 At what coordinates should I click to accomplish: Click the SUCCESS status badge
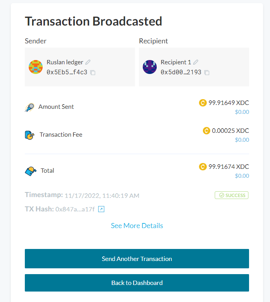click(232, 195)
